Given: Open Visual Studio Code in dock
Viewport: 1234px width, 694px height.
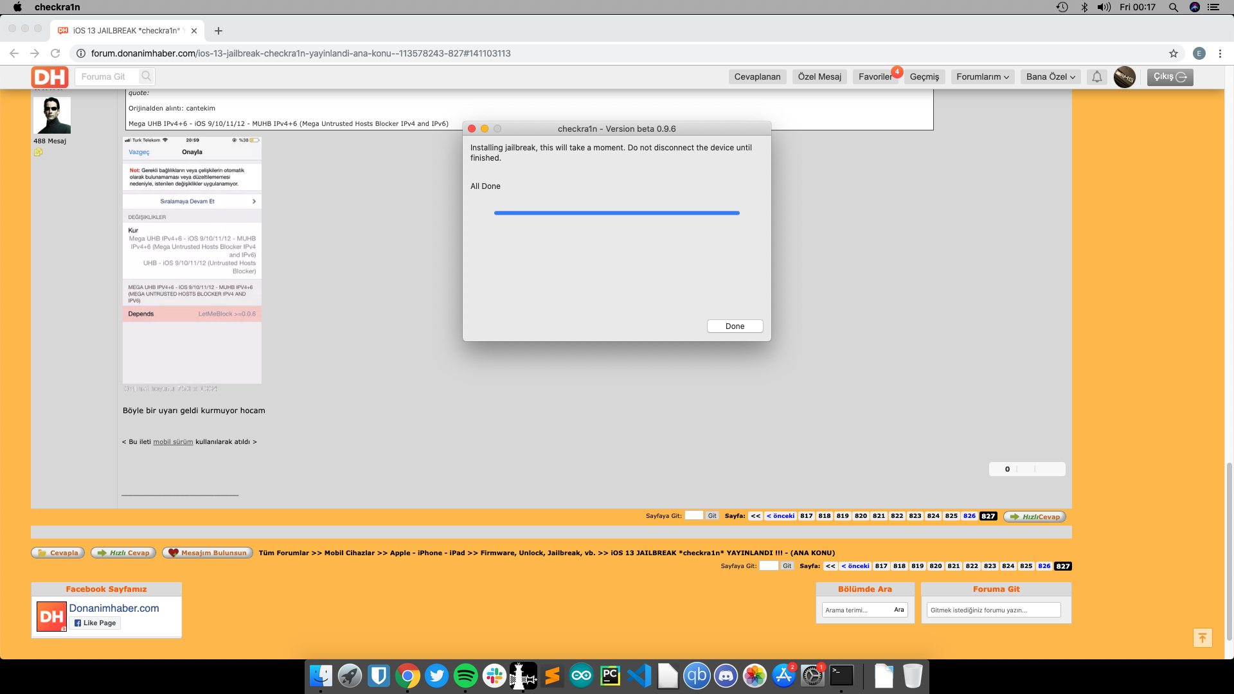Looking at the screenshot, I should click(x=639, y=676).
